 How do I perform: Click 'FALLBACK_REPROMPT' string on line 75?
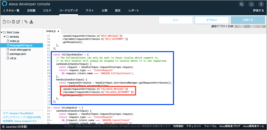tap(117, 92)
